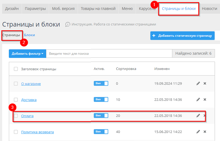The width and height of the screenshot is (220, 141).
Task: Select all pages with header checkbox
Action: pyautogui.click(x=16, y=69)
